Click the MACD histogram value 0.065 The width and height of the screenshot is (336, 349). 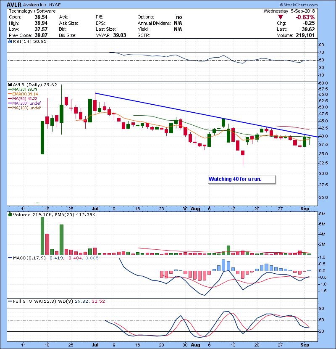(x=92, y=258)
